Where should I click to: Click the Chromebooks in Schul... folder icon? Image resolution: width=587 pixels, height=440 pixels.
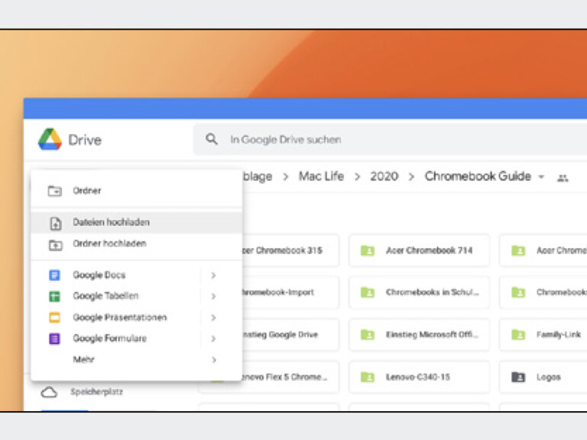[x=367, y=292]
